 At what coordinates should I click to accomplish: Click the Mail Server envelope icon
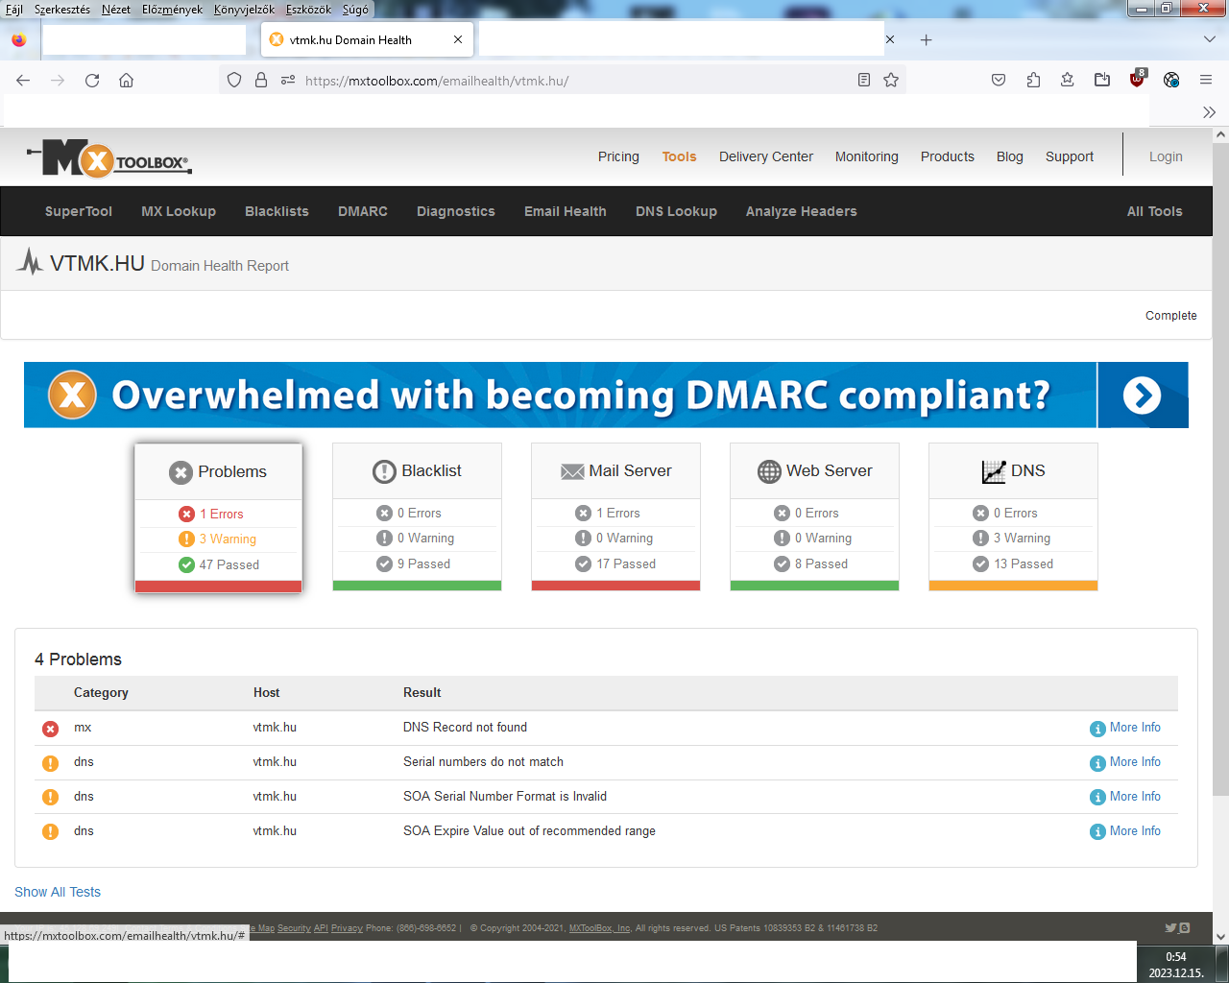572,471
